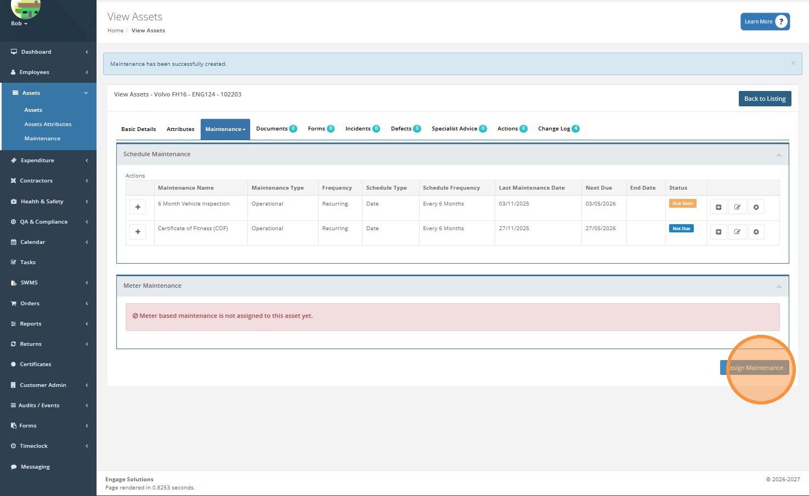Viewport: 809px width, 496px height.
Task: Collapse the Meter Maintenance panel
Action: [779, 287]
